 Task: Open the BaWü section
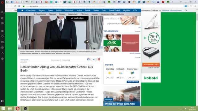[x=59, y=10]
